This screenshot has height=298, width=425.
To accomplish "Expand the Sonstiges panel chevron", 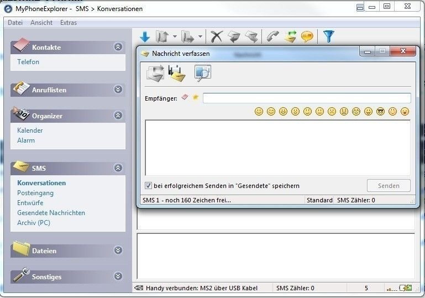I will [118, 276].
